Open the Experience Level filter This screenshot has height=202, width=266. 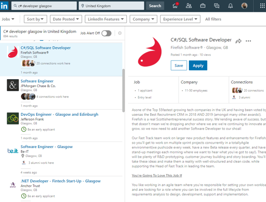(180, 19)
